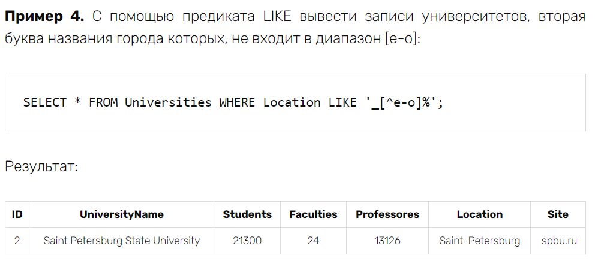The height and width of the screenshot is (267, 613).
Task: Open the spbu.ru site cell
Action: coord(558,241)
